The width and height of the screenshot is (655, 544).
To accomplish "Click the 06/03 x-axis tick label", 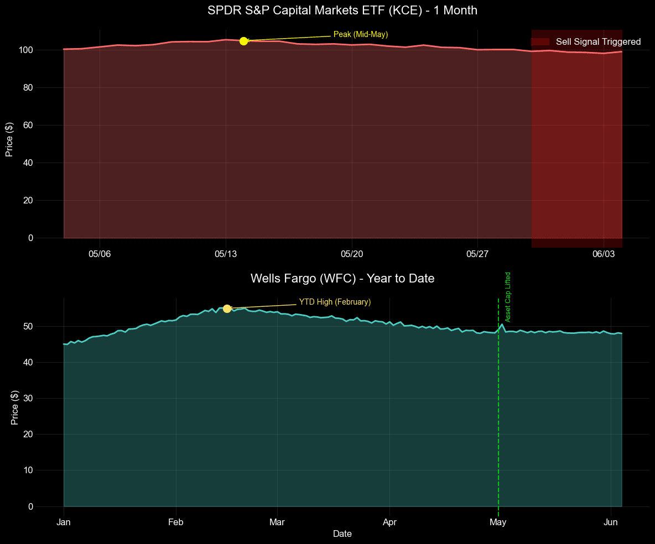I will tap(604, 254).
